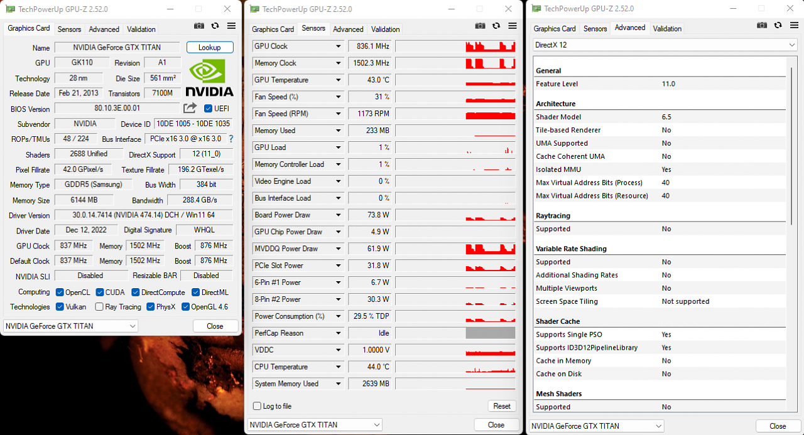The image size is (804, 435).
Task: Open Fan Speed (RPM) dropdown arrow
Action: tap(339, 114)
